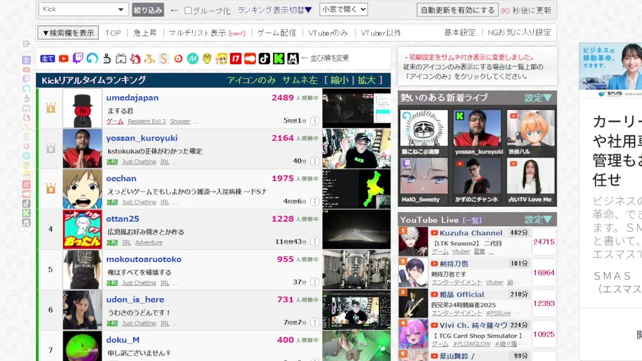Image resolution: width=642 pixels, height=361 pixels.
Task: Select the 全て all-platforms filter icon
Action: pos(48,59)
